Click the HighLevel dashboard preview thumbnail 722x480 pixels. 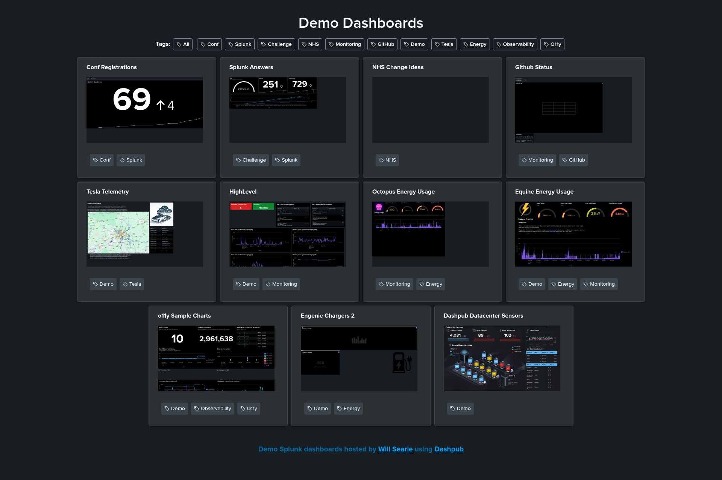288,234
